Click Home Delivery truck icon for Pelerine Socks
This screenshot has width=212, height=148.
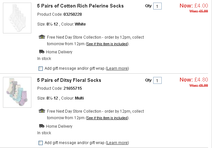coord(41,52)
